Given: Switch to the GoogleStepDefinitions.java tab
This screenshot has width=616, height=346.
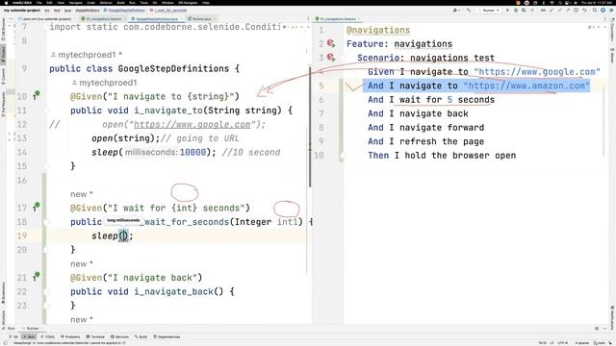Looking at the screenshot, I should pyautogui.click(x=156, y=19).
